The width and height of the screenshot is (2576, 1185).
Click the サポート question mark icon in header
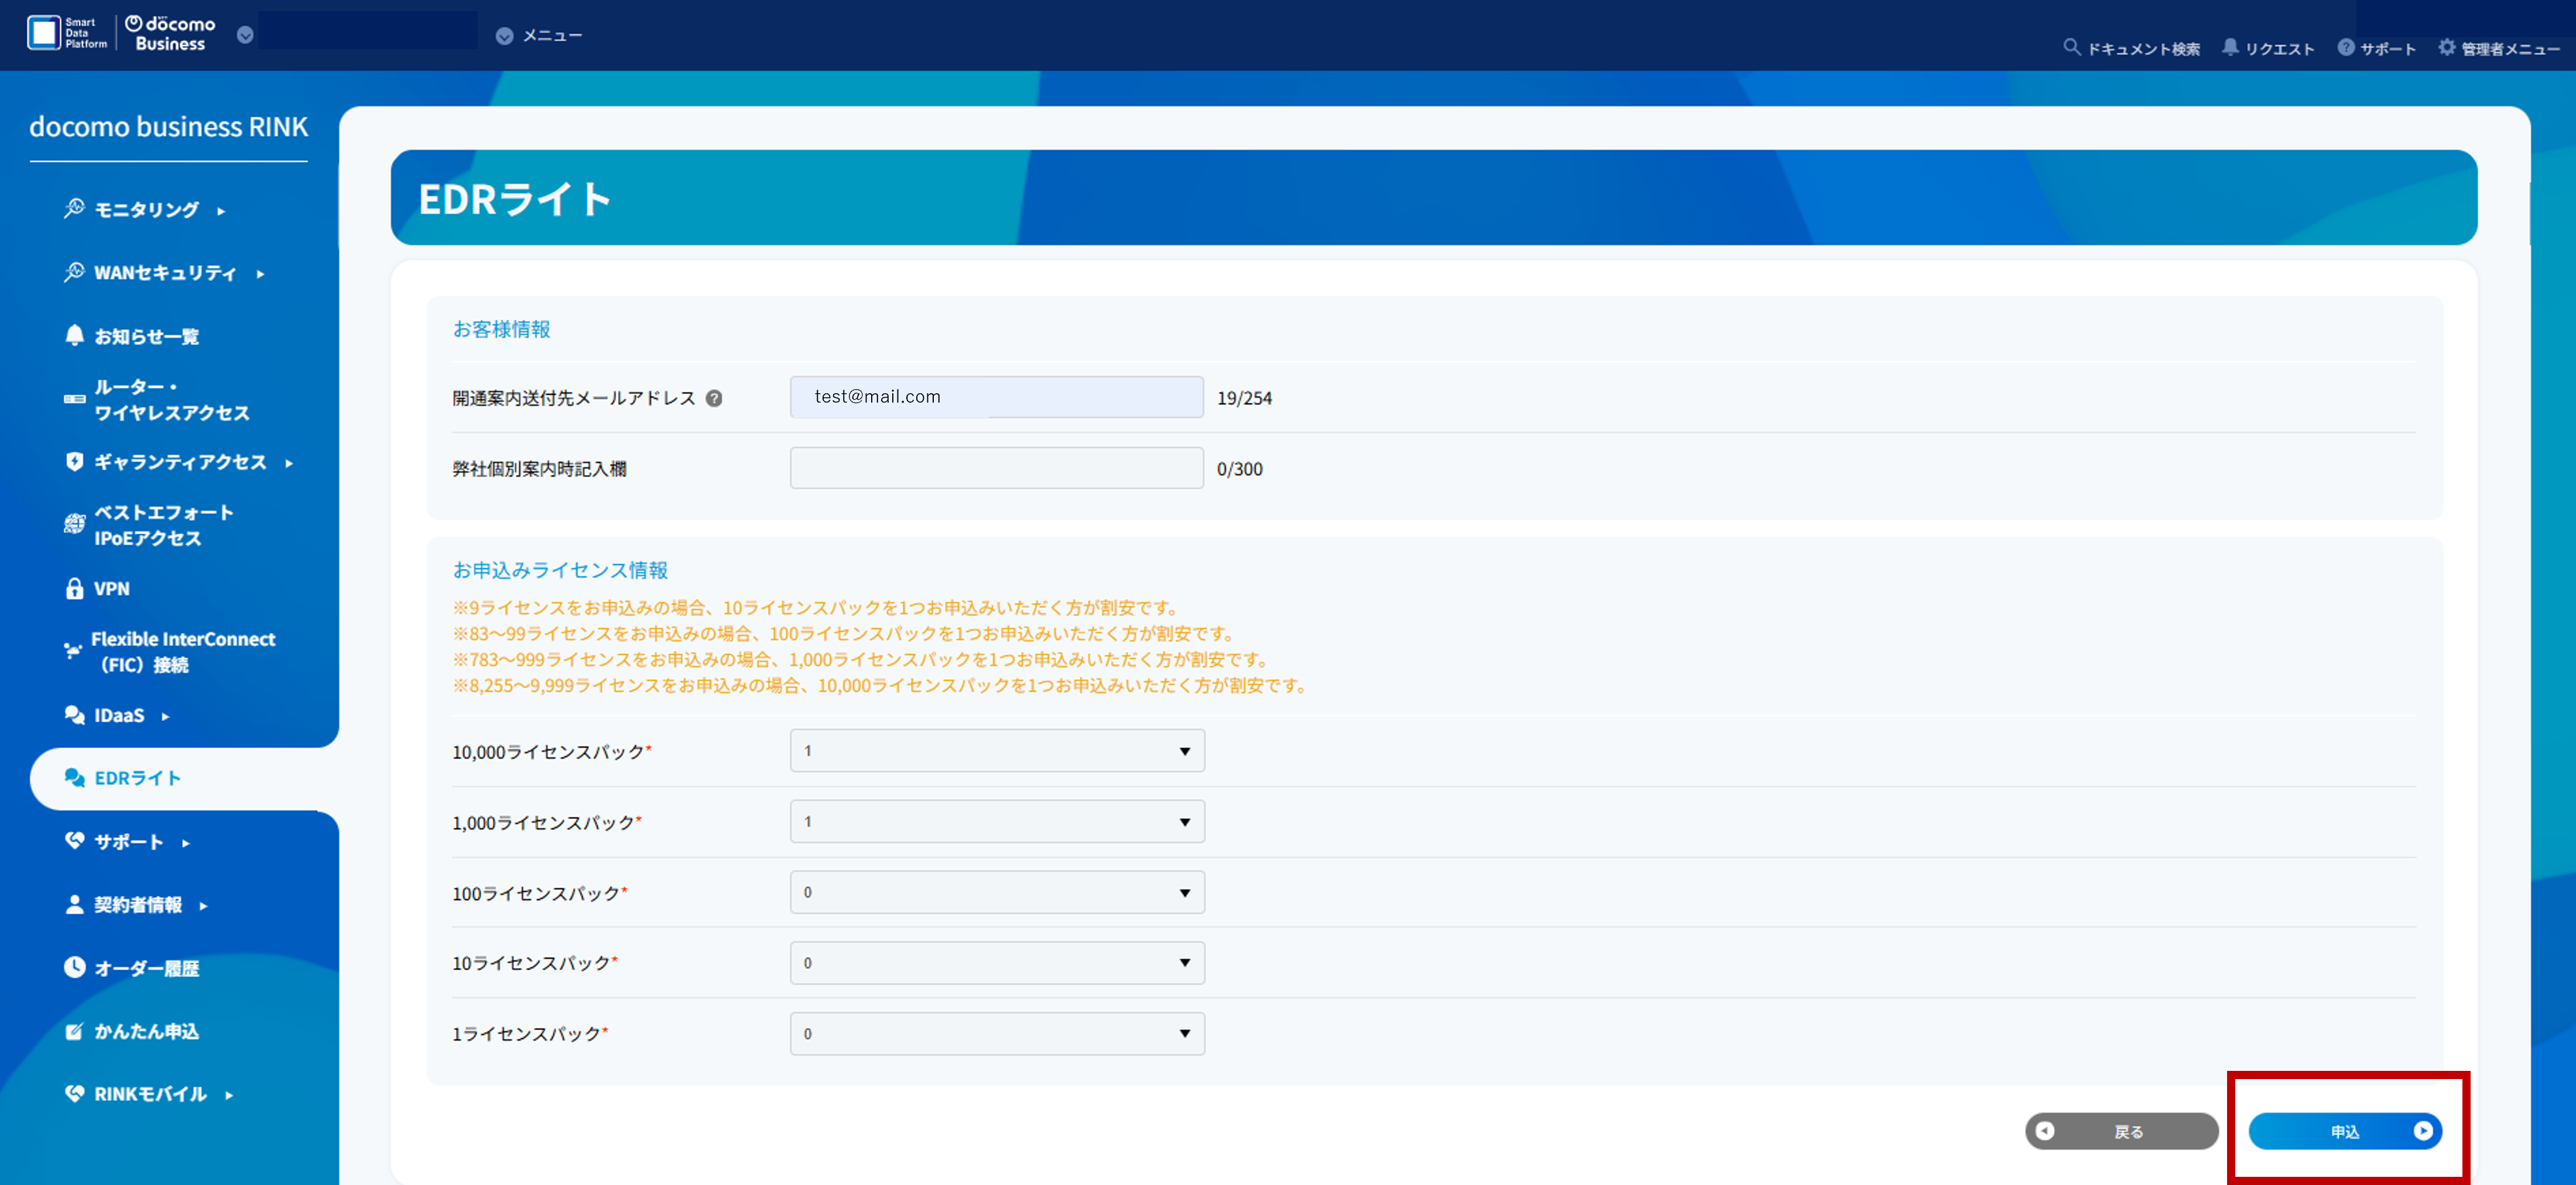click(x=2346, y=47)
